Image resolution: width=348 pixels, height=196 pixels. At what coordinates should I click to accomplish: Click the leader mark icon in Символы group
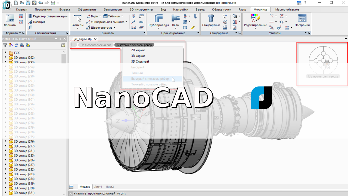[133, 22]
